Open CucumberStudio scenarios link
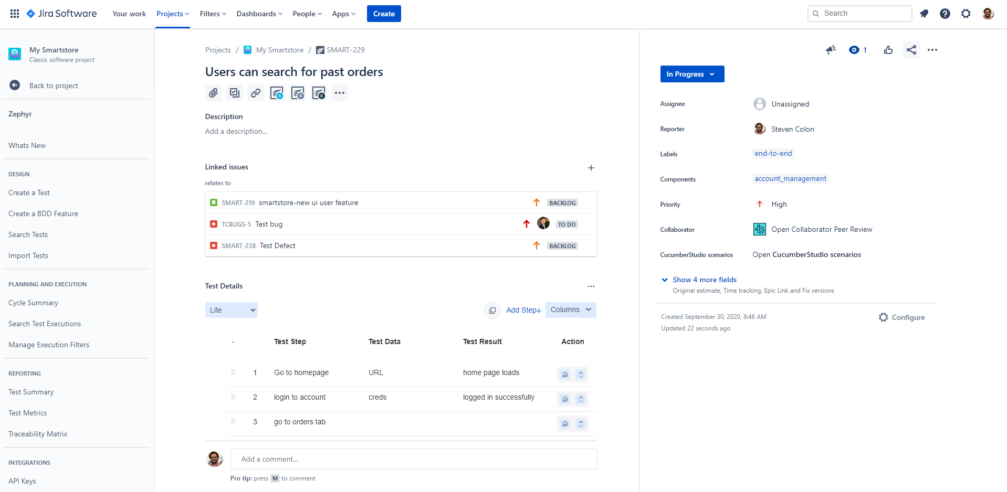 click(x=806, y=254)
